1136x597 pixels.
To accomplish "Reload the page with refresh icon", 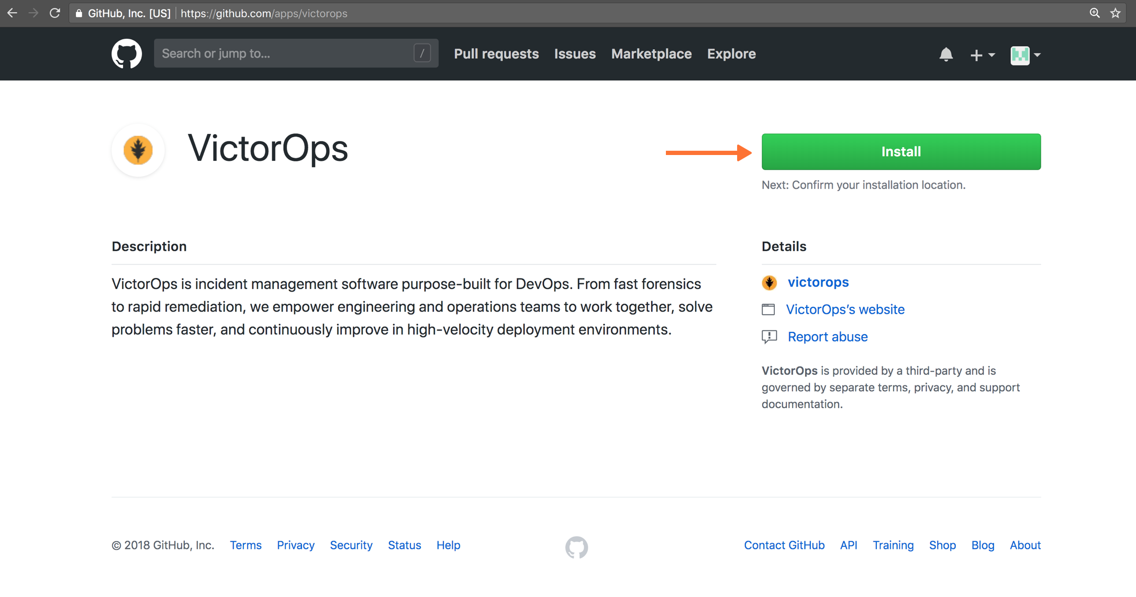I will [x=55, y=13].
